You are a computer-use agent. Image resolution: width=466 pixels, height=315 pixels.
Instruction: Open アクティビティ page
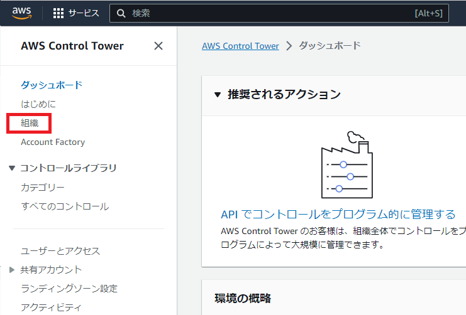51,307
